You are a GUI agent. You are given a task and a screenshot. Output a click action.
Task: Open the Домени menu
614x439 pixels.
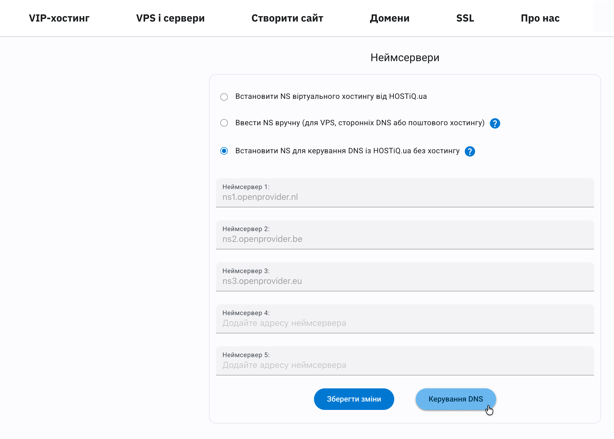pyautogui.click(x=389, y=18)
